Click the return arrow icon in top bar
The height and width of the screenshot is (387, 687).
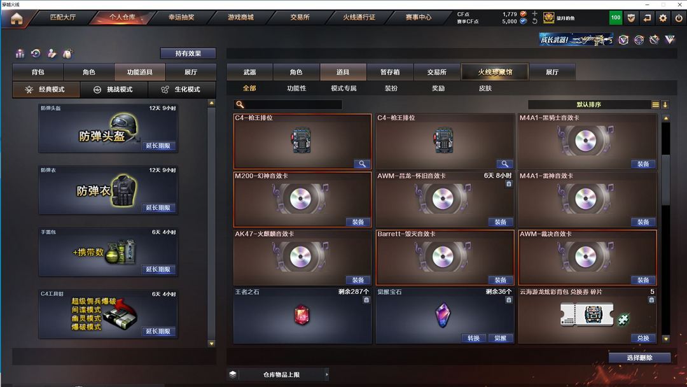(x=647, y=18)
